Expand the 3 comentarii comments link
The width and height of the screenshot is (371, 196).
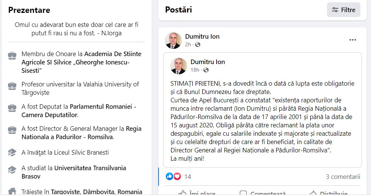(x=343, y=177)
